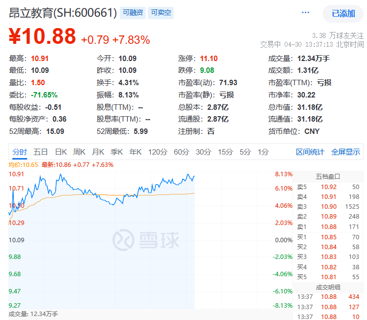
Task: Click the 市盈率(动) value 71.93
Action: click(x=228, y=83)
